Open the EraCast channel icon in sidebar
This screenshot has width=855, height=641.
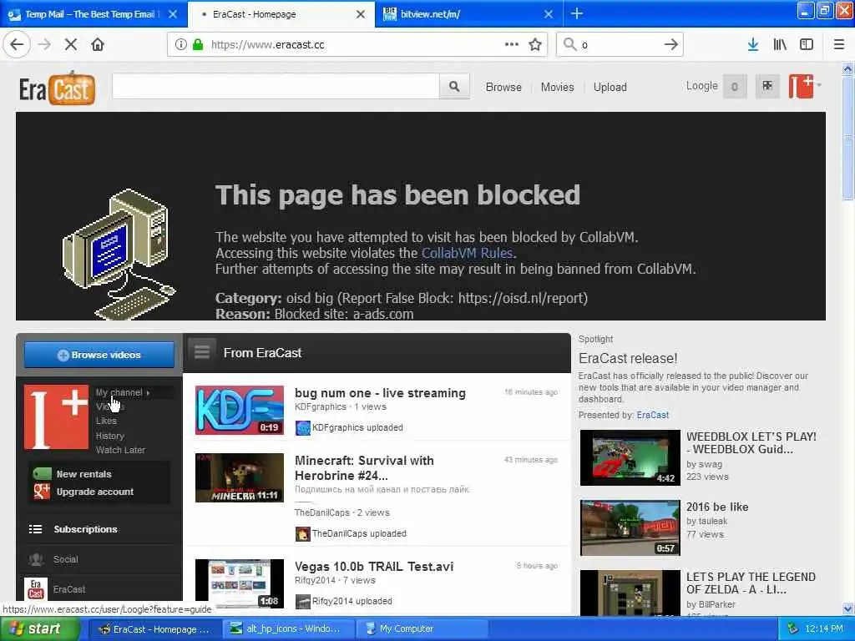tap(35, 589)
